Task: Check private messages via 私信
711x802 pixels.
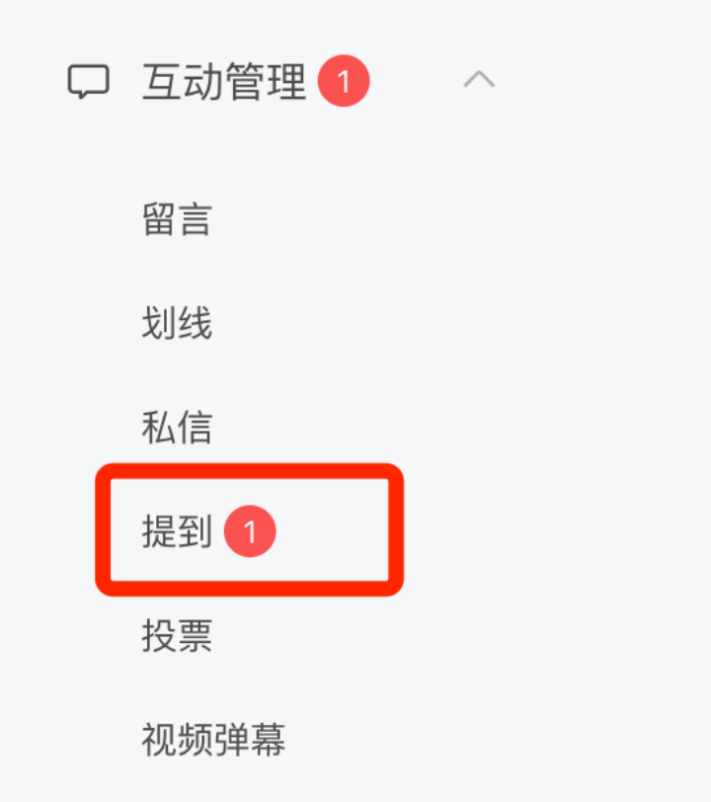Action: 177,427
